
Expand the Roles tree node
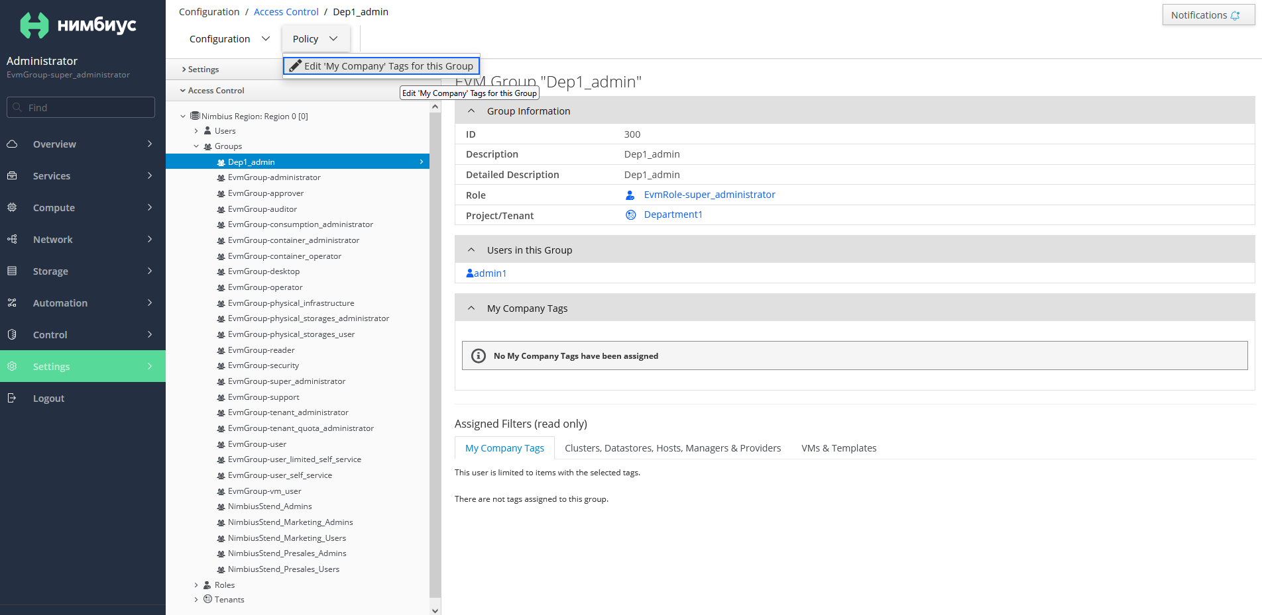tap(196, 585)
